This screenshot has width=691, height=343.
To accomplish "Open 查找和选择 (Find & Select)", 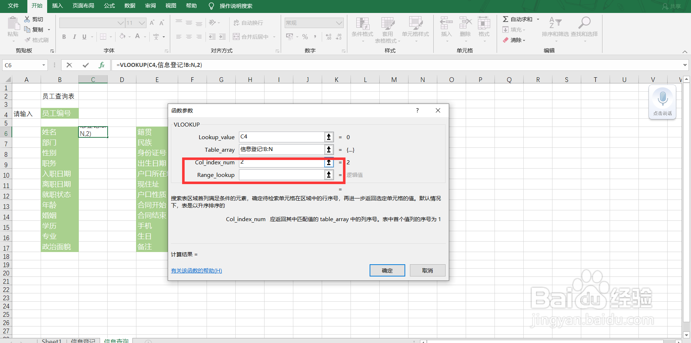I will [584, 29].
